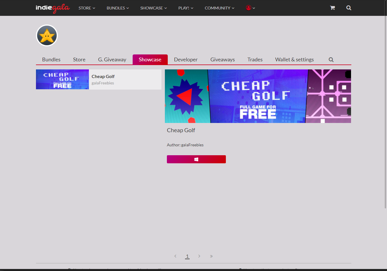This screenshot has height=271, width=387.
Task: Go to previous page arrow
Action: click(176, 256)
